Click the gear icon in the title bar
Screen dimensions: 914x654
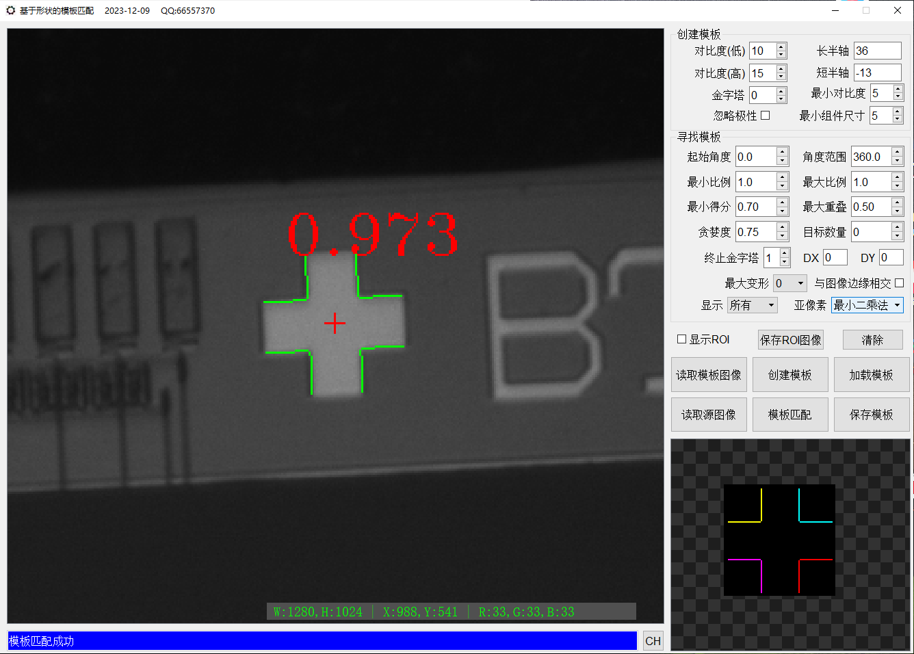click(11, 10)
